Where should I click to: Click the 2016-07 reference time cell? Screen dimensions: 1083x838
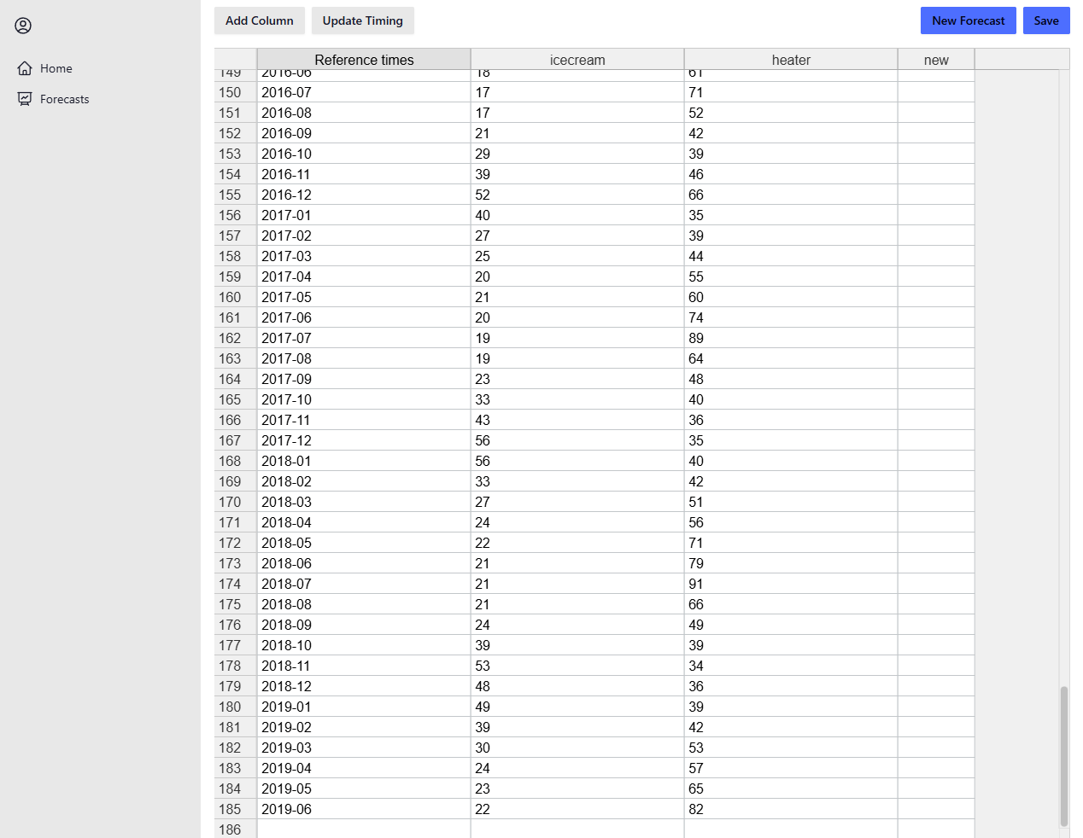364,92
